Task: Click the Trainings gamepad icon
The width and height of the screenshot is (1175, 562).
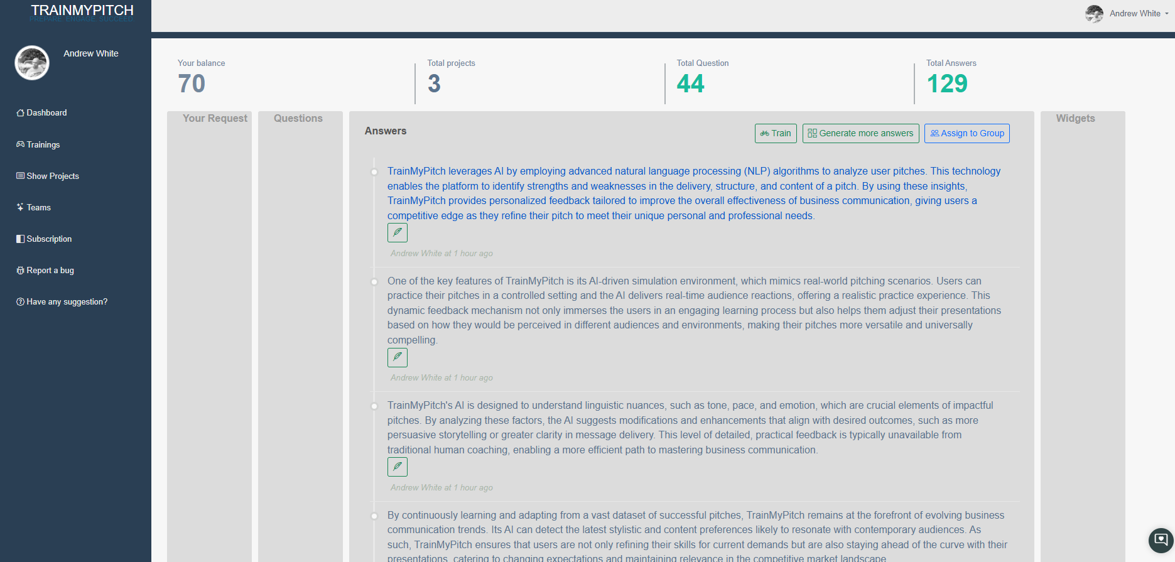Action: pos(20,144)
